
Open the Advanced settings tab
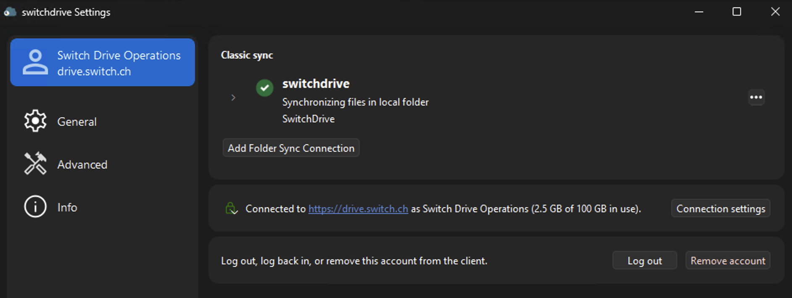pyautogui.click(x=103, y=164)
